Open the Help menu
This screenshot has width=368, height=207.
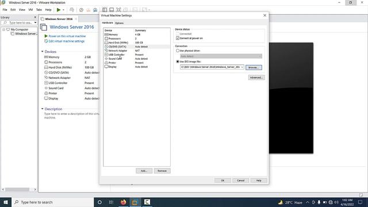tap(48, 10)
